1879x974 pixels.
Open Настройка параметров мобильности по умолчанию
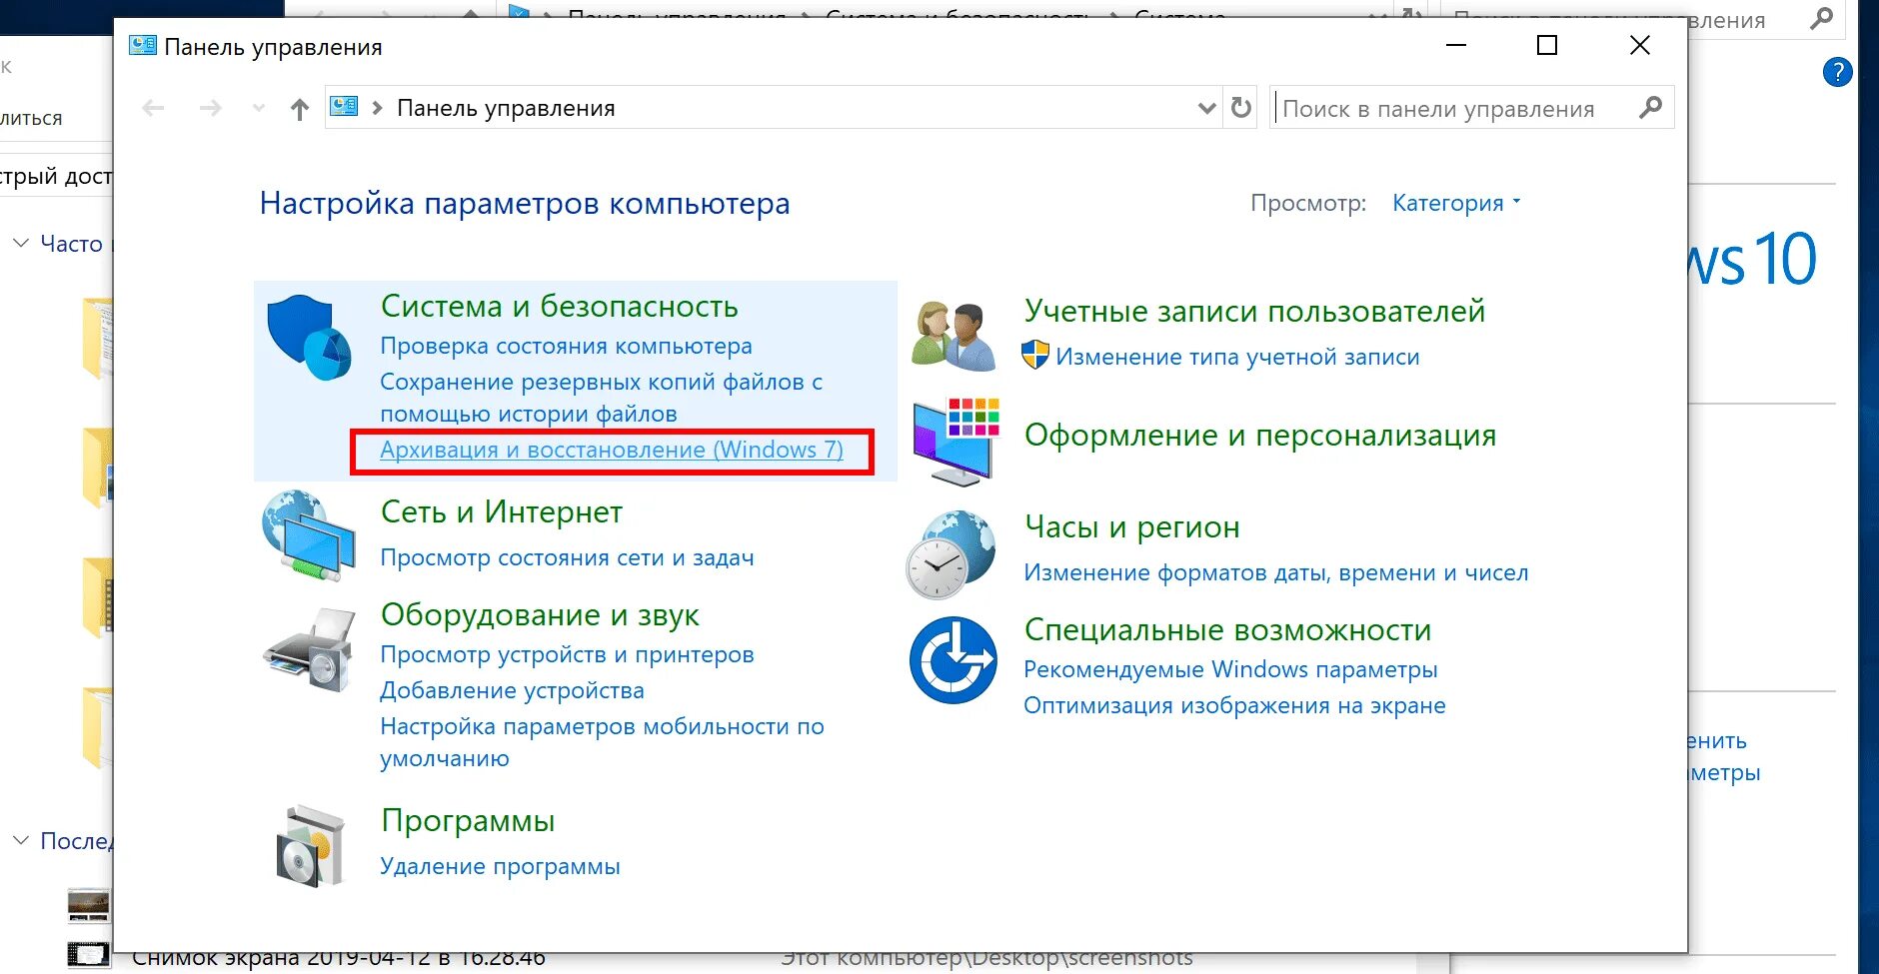[x=603, y=742]
